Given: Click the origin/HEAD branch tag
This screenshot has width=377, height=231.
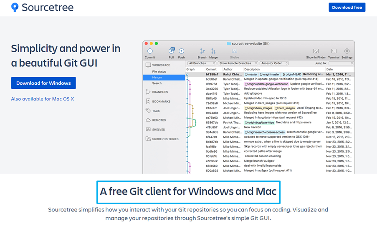Looking at the screenshot, I should tap(292, 75).
